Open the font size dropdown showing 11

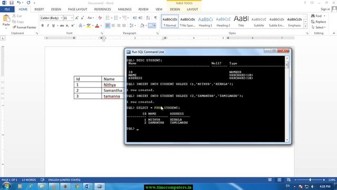coord(72,18)
